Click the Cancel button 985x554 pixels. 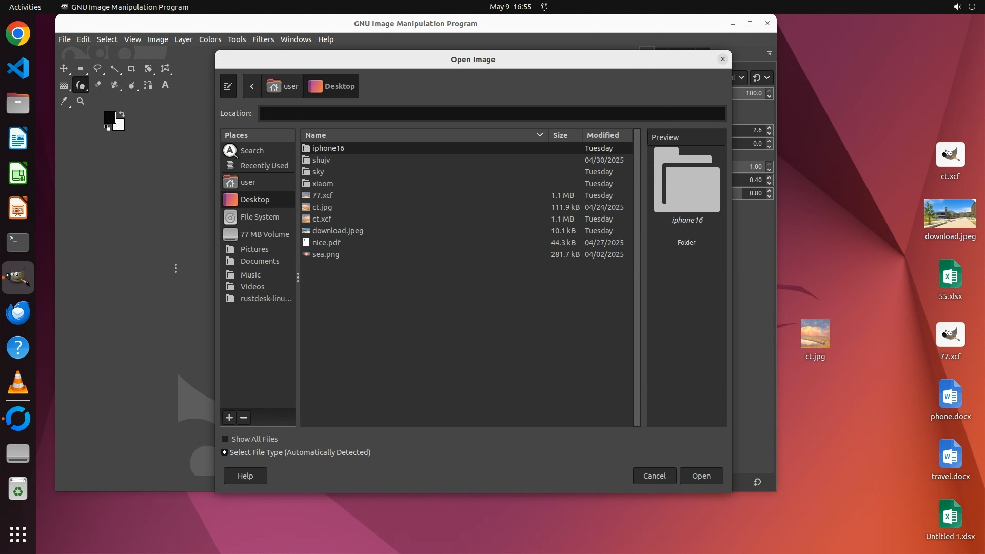coord(654,476)
